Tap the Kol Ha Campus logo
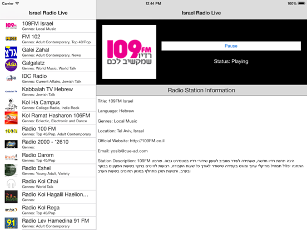The height and width of the screenshot is (230, 307). coord(11,104)
